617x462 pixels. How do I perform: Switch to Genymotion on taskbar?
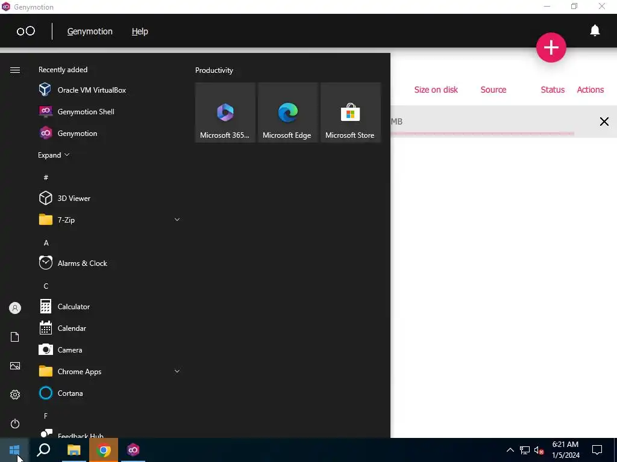click(133, 450)
